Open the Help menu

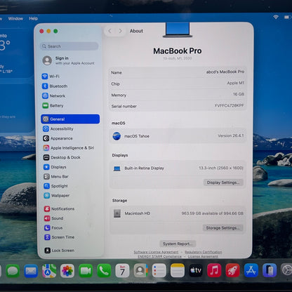(34, 18)
